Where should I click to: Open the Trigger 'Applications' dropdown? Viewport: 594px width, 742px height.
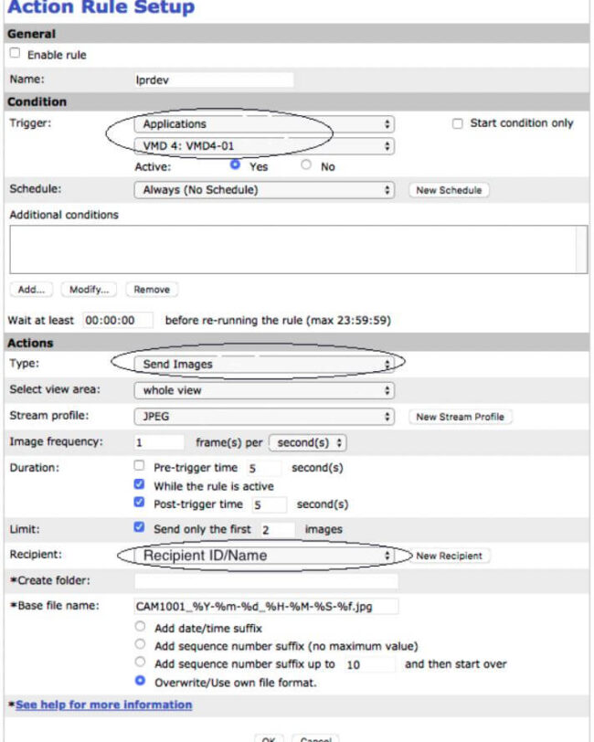[x=264, y=124]
